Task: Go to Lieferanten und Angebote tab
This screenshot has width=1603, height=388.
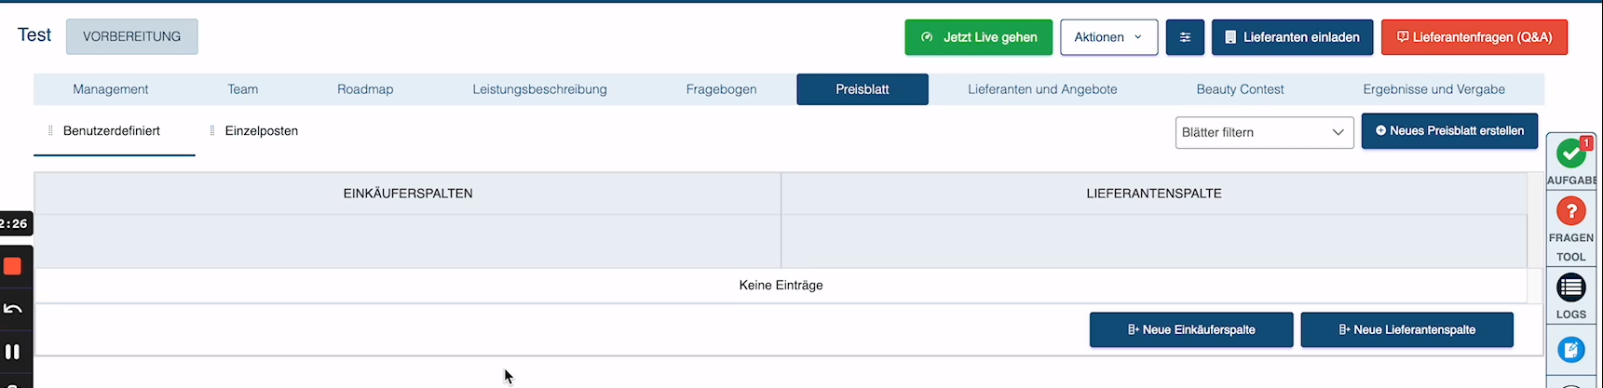Action: coord(1042,89)
